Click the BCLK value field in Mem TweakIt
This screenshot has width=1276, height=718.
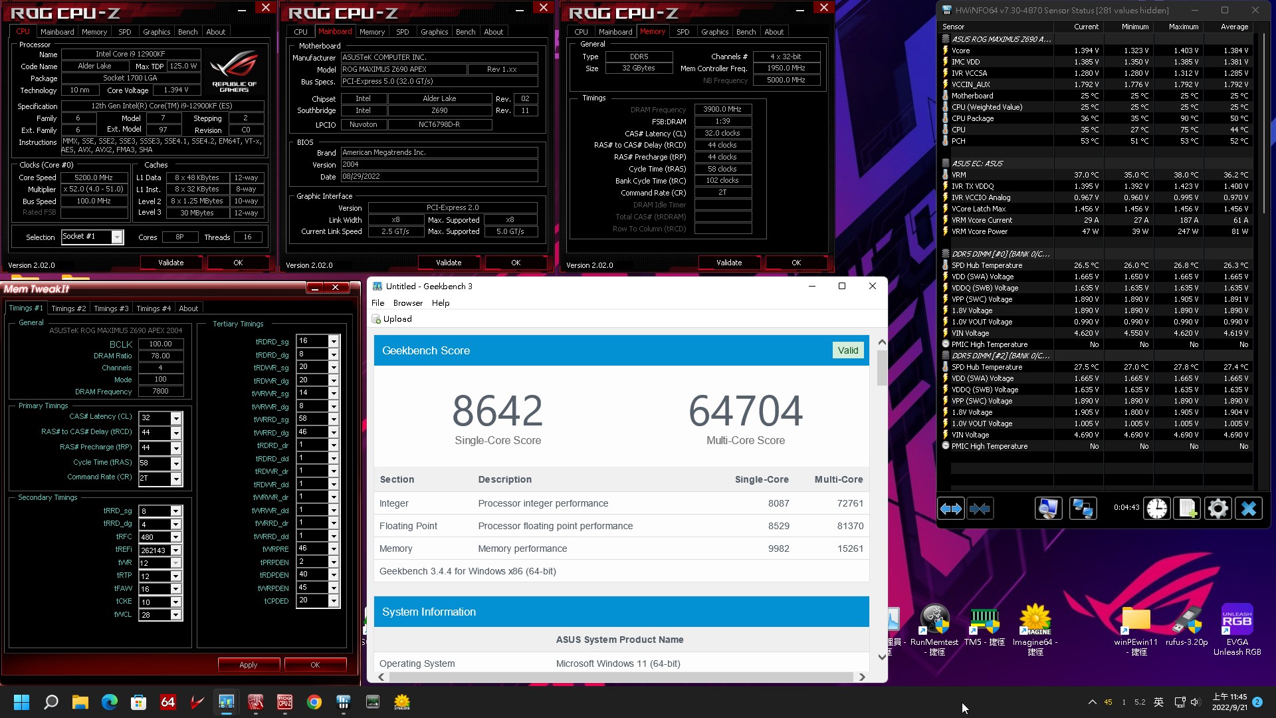(x=160, y=344)
